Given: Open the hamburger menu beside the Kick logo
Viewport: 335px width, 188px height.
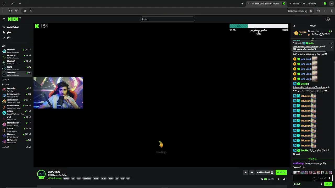Looking at the screenshot, I should click(4, 19).
